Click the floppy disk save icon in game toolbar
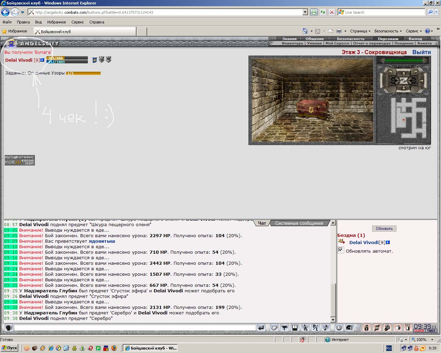 tap(295, 328)
